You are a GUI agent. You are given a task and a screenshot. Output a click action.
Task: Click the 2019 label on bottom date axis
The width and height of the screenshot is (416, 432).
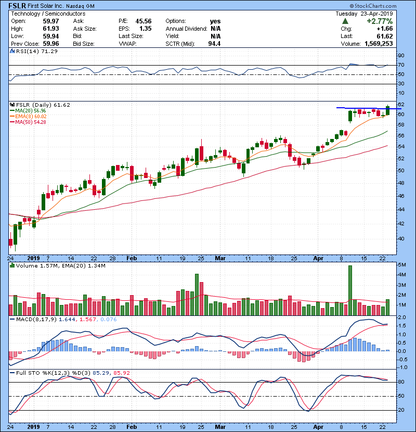tap(34, 427)
